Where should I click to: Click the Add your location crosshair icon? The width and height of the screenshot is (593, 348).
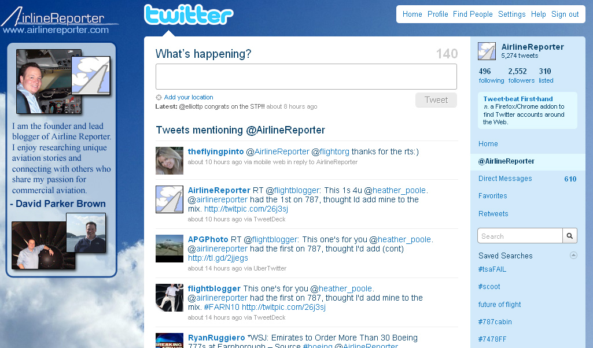pos(159,98)
